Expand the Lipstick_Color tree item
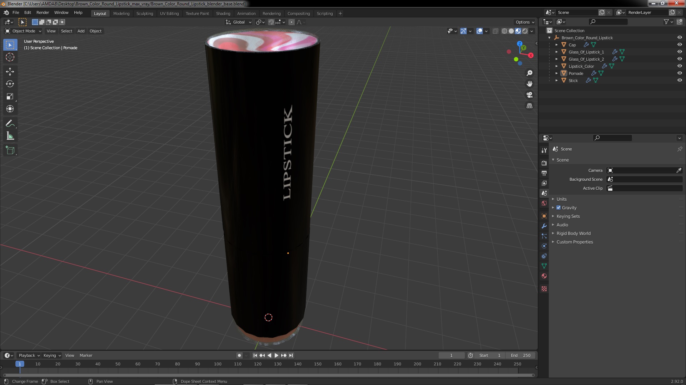Image resolution: width=686 pixels, height=385 pixels. point(557,66)
